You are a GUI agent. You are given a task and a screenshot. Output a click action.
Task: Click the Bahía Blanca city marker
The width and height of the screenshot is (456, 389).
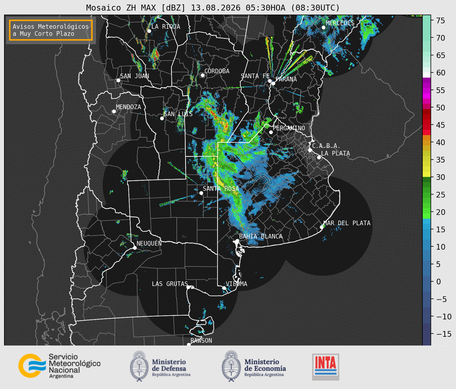(237, 241)
